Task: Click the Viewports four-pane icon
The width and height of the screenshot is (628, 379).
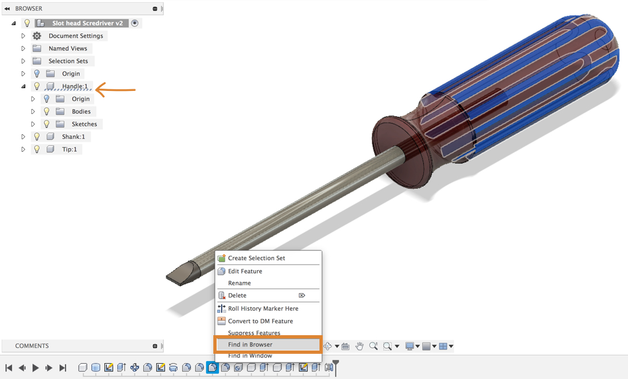Action: click(x=443, y=346)
